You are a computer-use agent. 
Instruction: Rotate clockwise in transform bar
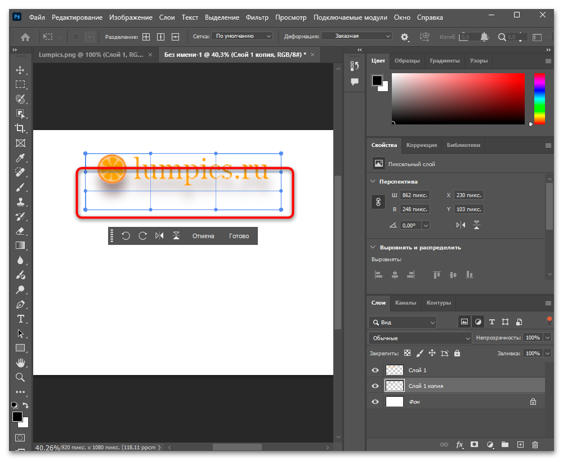tap(142, 236)
